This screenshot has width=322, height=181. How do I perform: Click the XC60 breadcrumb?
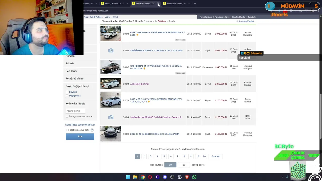[x=115, y=17]
